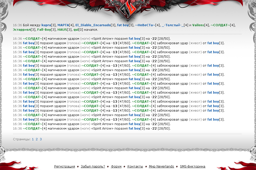256x170 pixels.
Task: Go to log page 2
Action: [x=37, y=139]
